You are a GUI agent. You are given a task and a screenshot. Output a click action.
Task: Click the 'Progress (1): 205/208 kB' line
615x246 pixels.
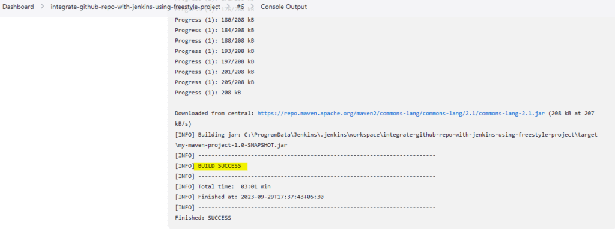pos(214,82)
